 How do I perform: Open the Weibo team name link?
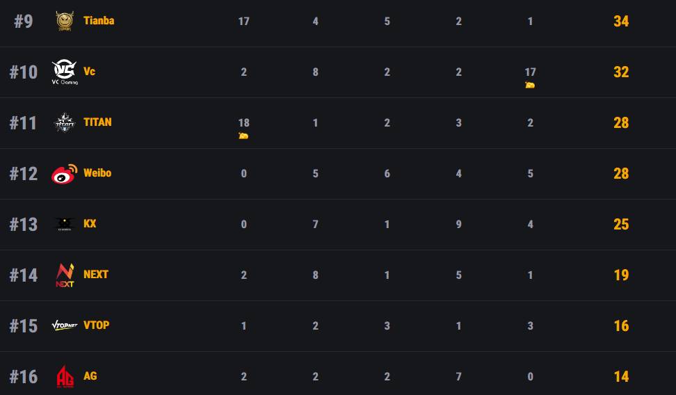pyautogui.click(x=97, y=173)
